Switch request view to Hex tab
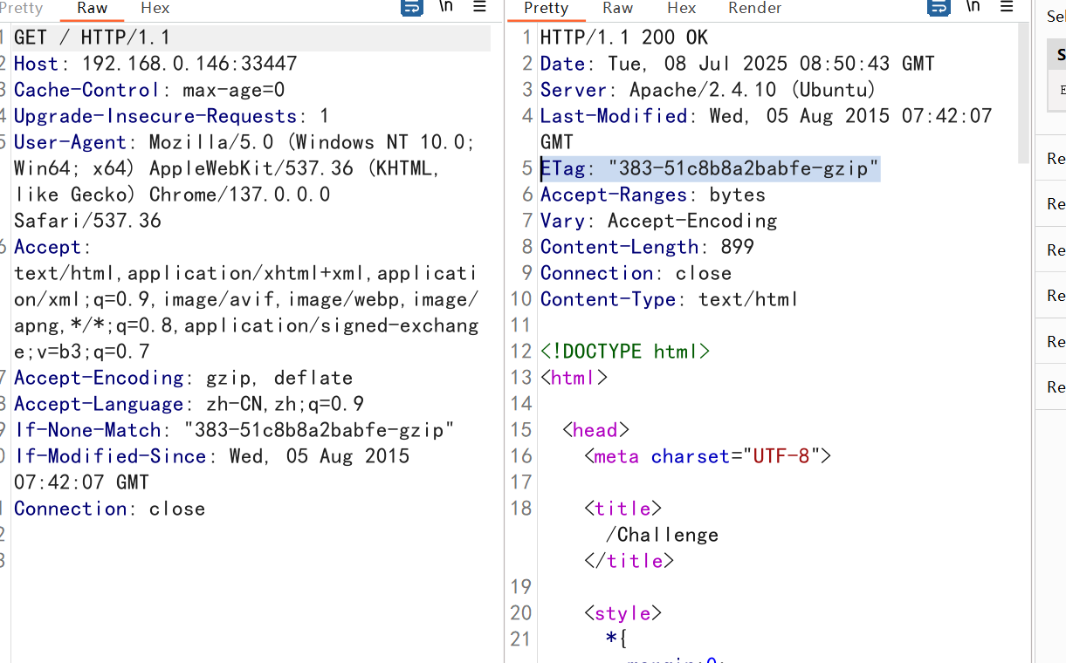This screenshot has width=1066, height=663. (x=155, y=8)
